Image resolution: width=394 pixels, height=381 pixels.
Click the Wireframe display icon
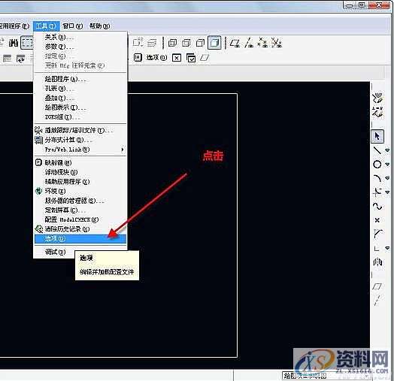coord(172,43)
